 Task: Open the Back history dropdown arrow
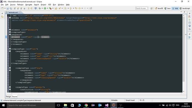click(82, 8)
